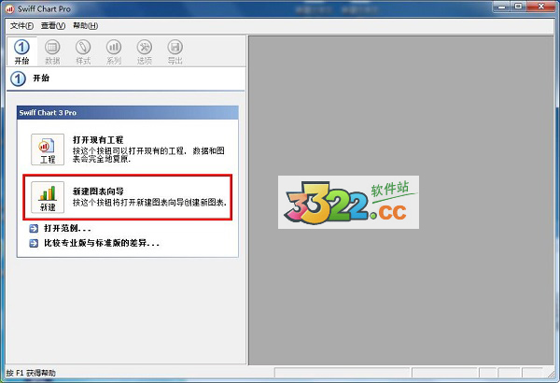The width and height of the screenshot is (560, 383).
Task: Click the 工程 open project button
Action: point(48,149)
